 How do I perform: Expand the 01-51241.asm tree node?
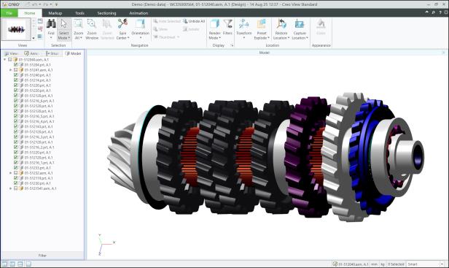pos(11,69)
